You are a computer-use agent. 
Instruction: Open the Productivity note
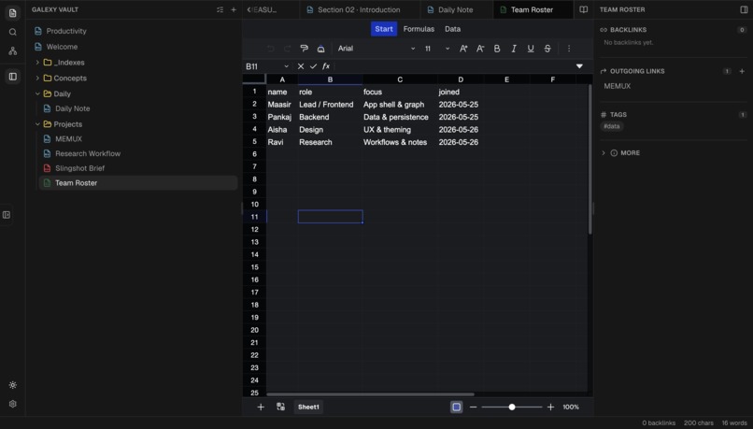(66, 31)
